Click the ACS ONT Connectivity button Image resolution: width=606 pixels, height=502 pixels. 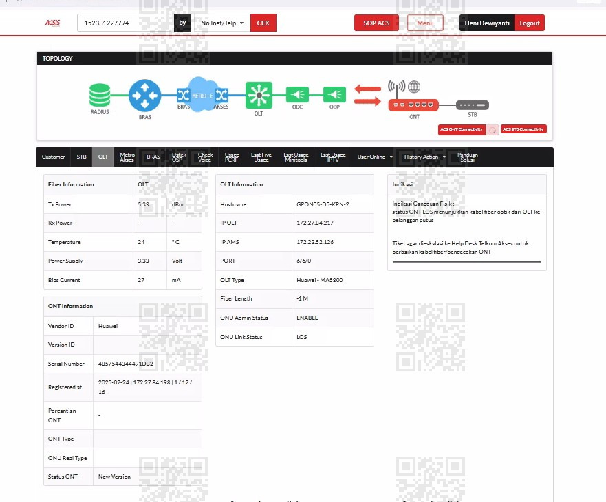tap(462, 129)
